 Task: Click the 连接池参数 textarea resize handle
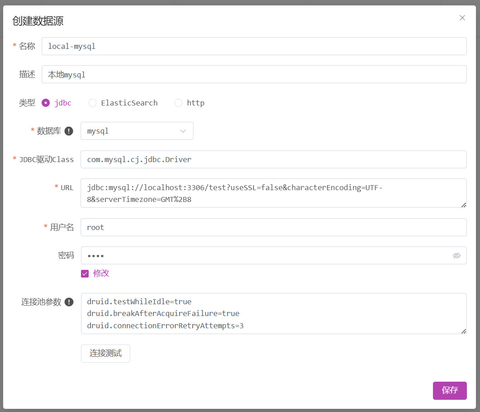point(464,331)
